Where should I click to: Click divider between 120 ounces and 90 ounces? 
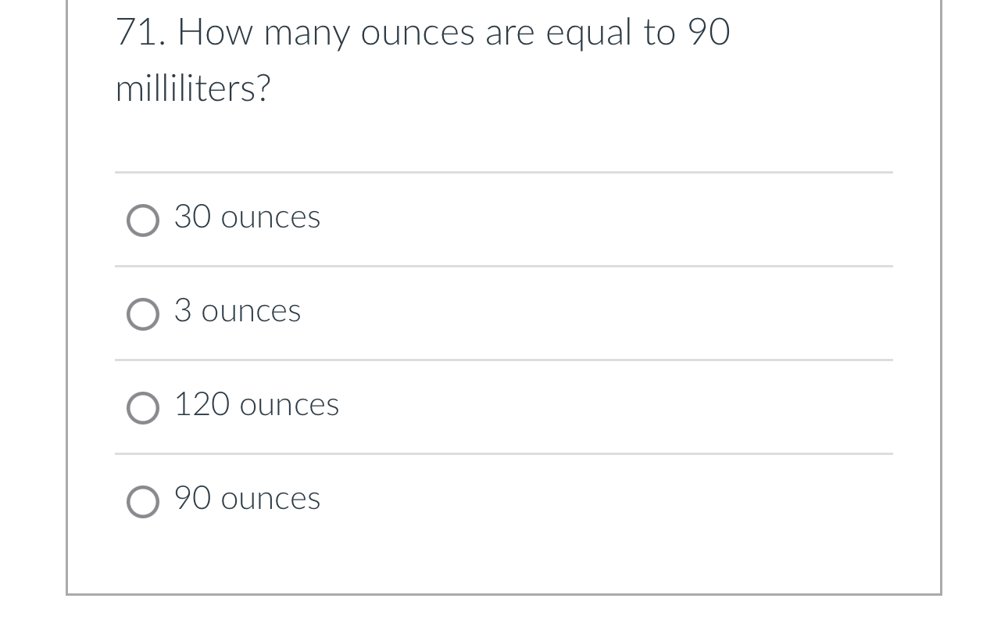pyautogui.click(x=503, y=453)
